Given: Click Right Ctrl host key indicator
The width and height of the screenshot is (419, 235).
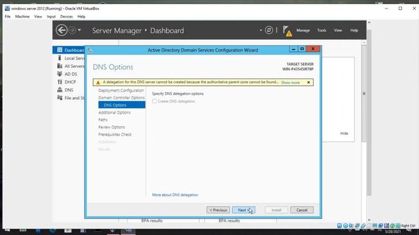Looking at the screenshot, I should pos(409,226).
